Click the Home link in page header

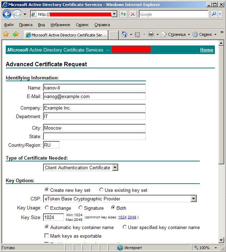207,50
